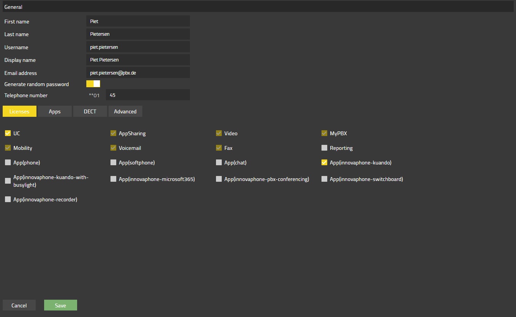Open the DECT tab
Viewport: 516px width, 317px height.
coord(90,111)
